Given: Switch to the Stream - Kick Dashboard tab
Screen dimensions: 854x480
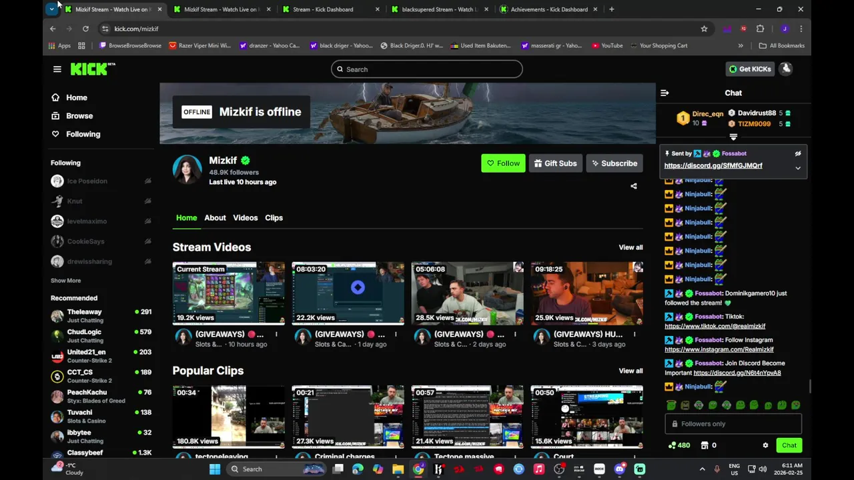Looking at the screenshot, I should [x=332, y=9].
